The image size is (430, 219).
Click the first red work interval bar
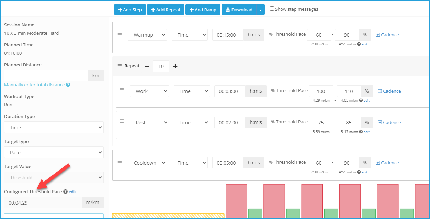[236, 201]
